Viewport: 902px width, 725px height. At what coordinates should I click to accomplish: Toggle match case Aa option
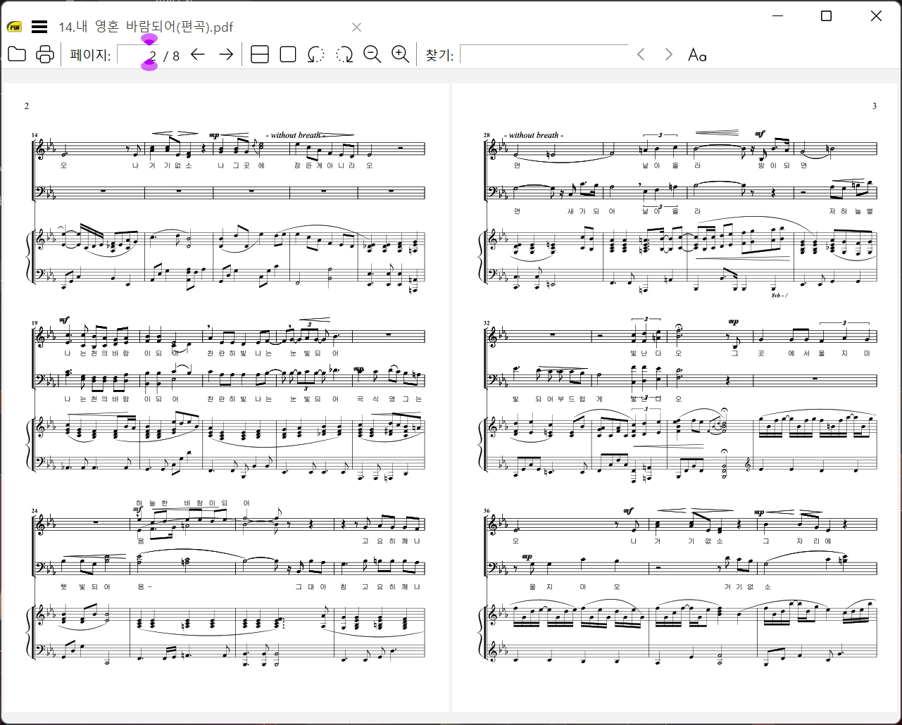tap(697, 55)
